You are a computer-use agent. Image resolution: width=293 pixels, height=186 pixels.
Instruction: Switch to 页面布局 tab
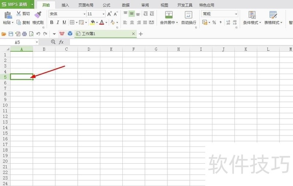(x=86, y=5)
